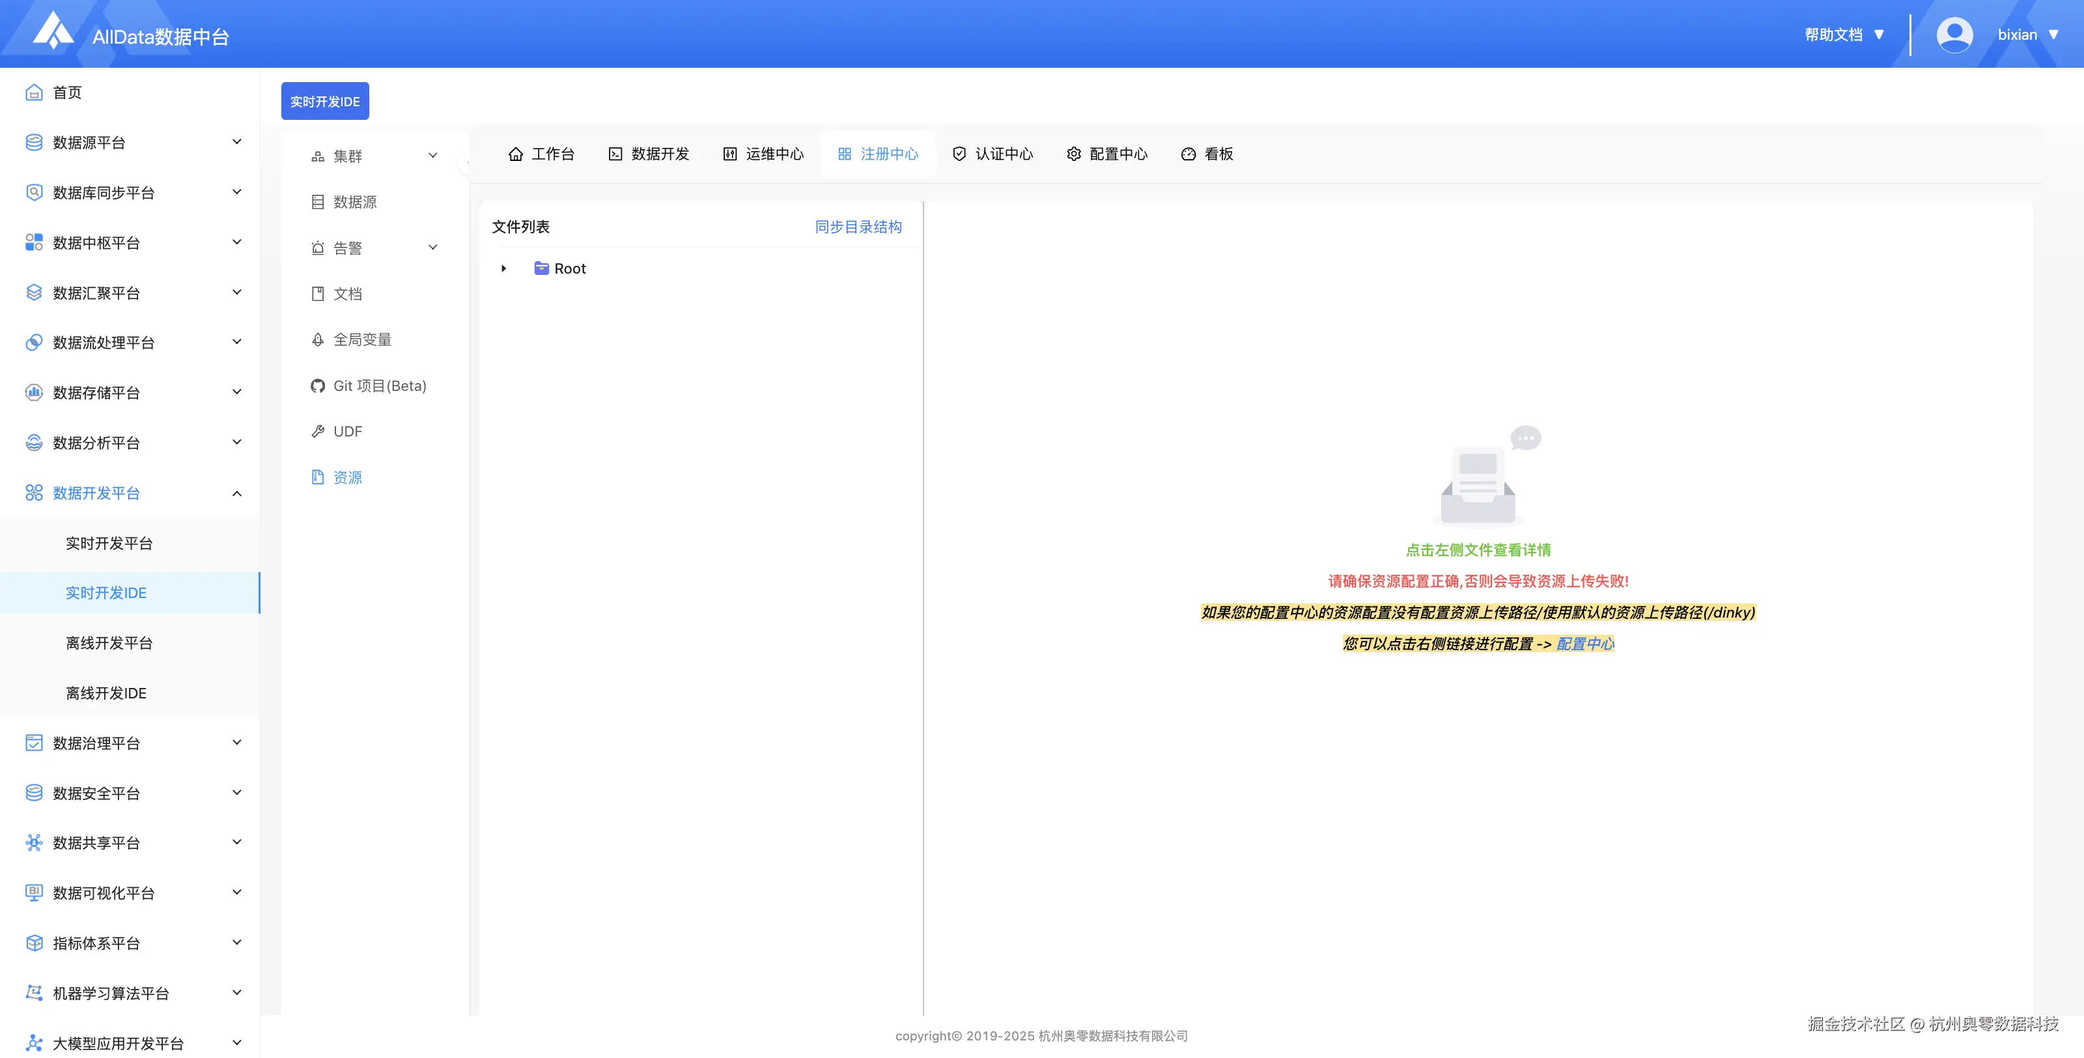Collapse the 数据开发平台 menu
This screenshot has width=2084, height=1058.
(236, 493)
